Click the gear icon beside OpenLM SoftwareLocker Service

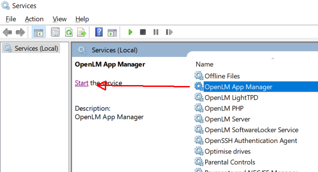click(199, 129)
